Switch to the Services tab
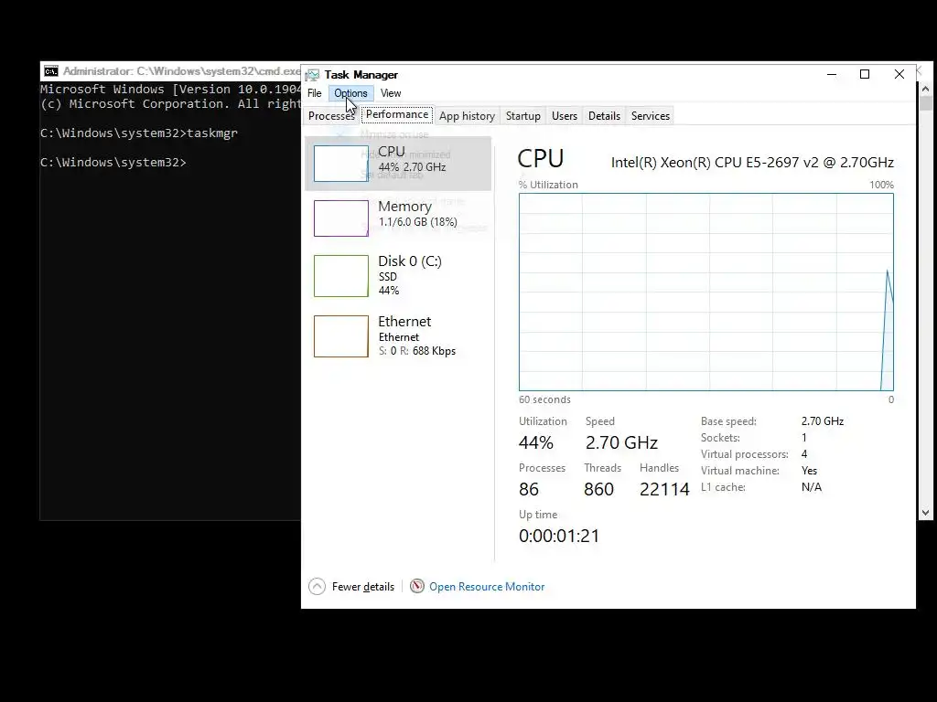Screen dimensions: 937x702 tap(651, 116)
